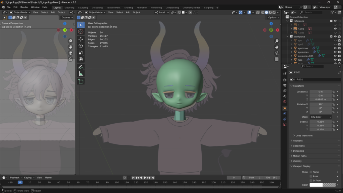
Task: Click the Location X input field
Action: coord(320,91)
